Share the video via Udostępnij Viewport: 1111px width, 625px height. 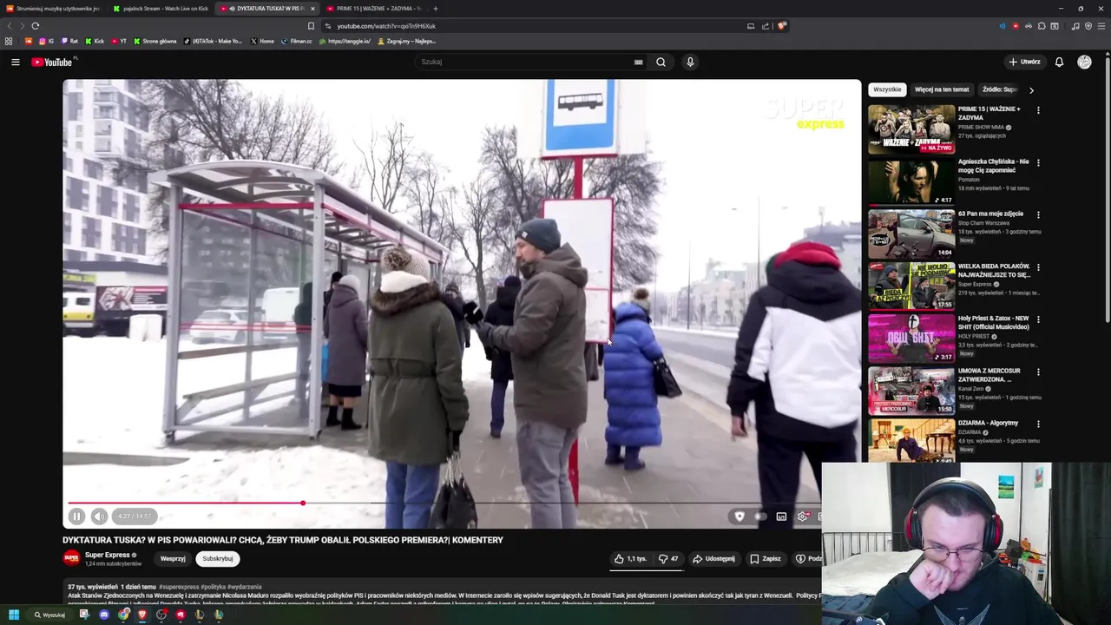[x=714, y=559]
